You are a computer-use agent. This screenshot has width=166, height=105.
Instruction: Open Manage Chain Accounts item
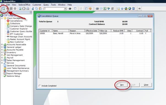(x=21, y=37)
